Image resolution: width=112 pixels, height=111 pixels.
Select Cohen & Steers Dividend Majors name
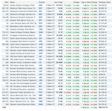click(23, 32)
